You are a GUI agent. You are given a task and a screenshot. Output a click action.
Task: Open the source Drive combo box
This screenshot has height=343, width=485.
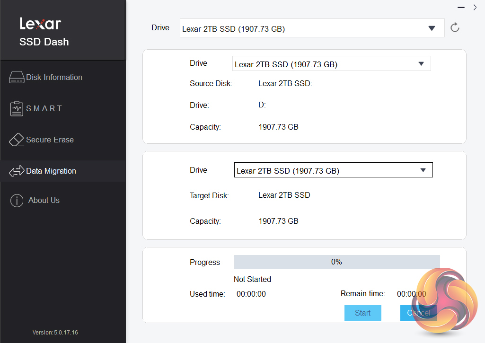coord(332,63)
